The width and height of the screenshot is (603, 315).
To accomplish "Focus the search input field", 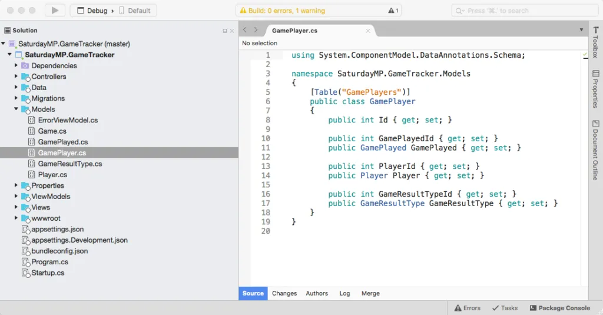I will [525, 11].
